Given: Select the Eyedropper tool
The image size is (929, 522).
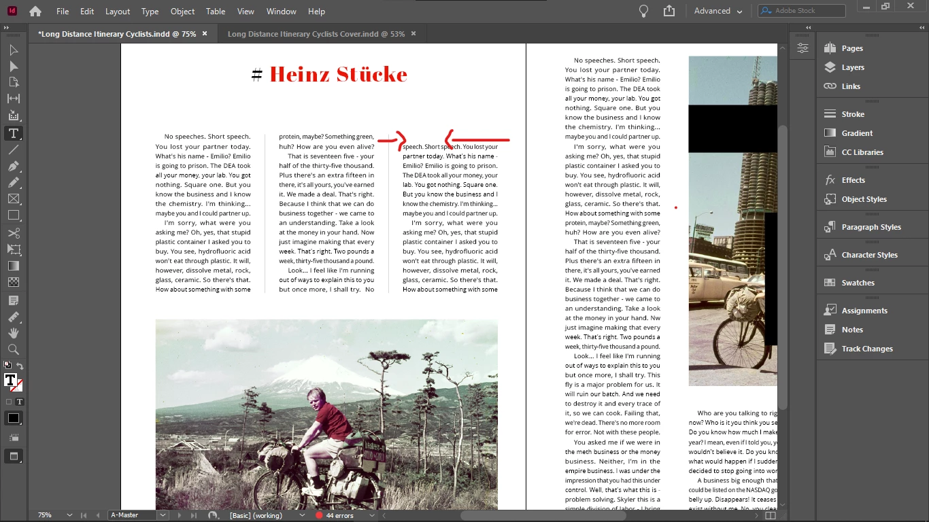Looking at the screenshot, I should (x=14, y=317).
